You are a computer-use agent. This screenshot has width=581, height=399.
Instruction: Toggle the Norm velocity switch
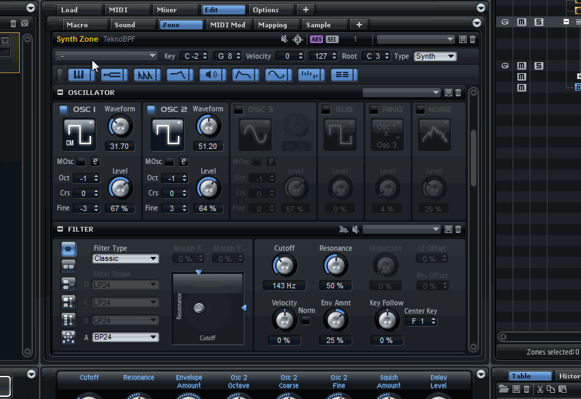[306, 320]
